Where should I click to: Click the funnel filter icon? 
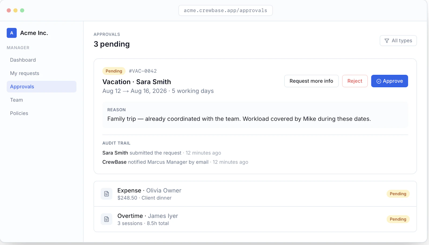(387, 41)
